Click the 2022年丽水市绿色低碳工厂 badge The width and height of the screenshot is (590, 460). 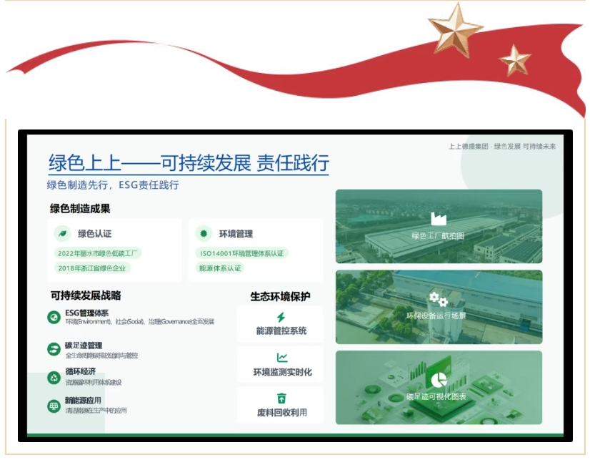point(100,253)
